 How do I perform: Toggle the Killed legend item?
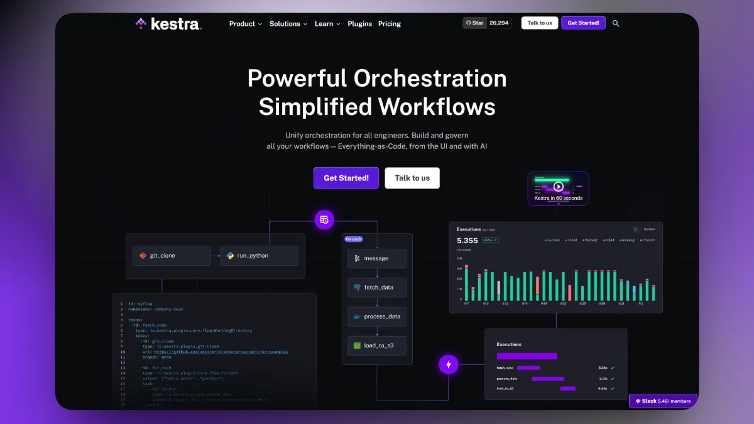[x=609, y=240]
